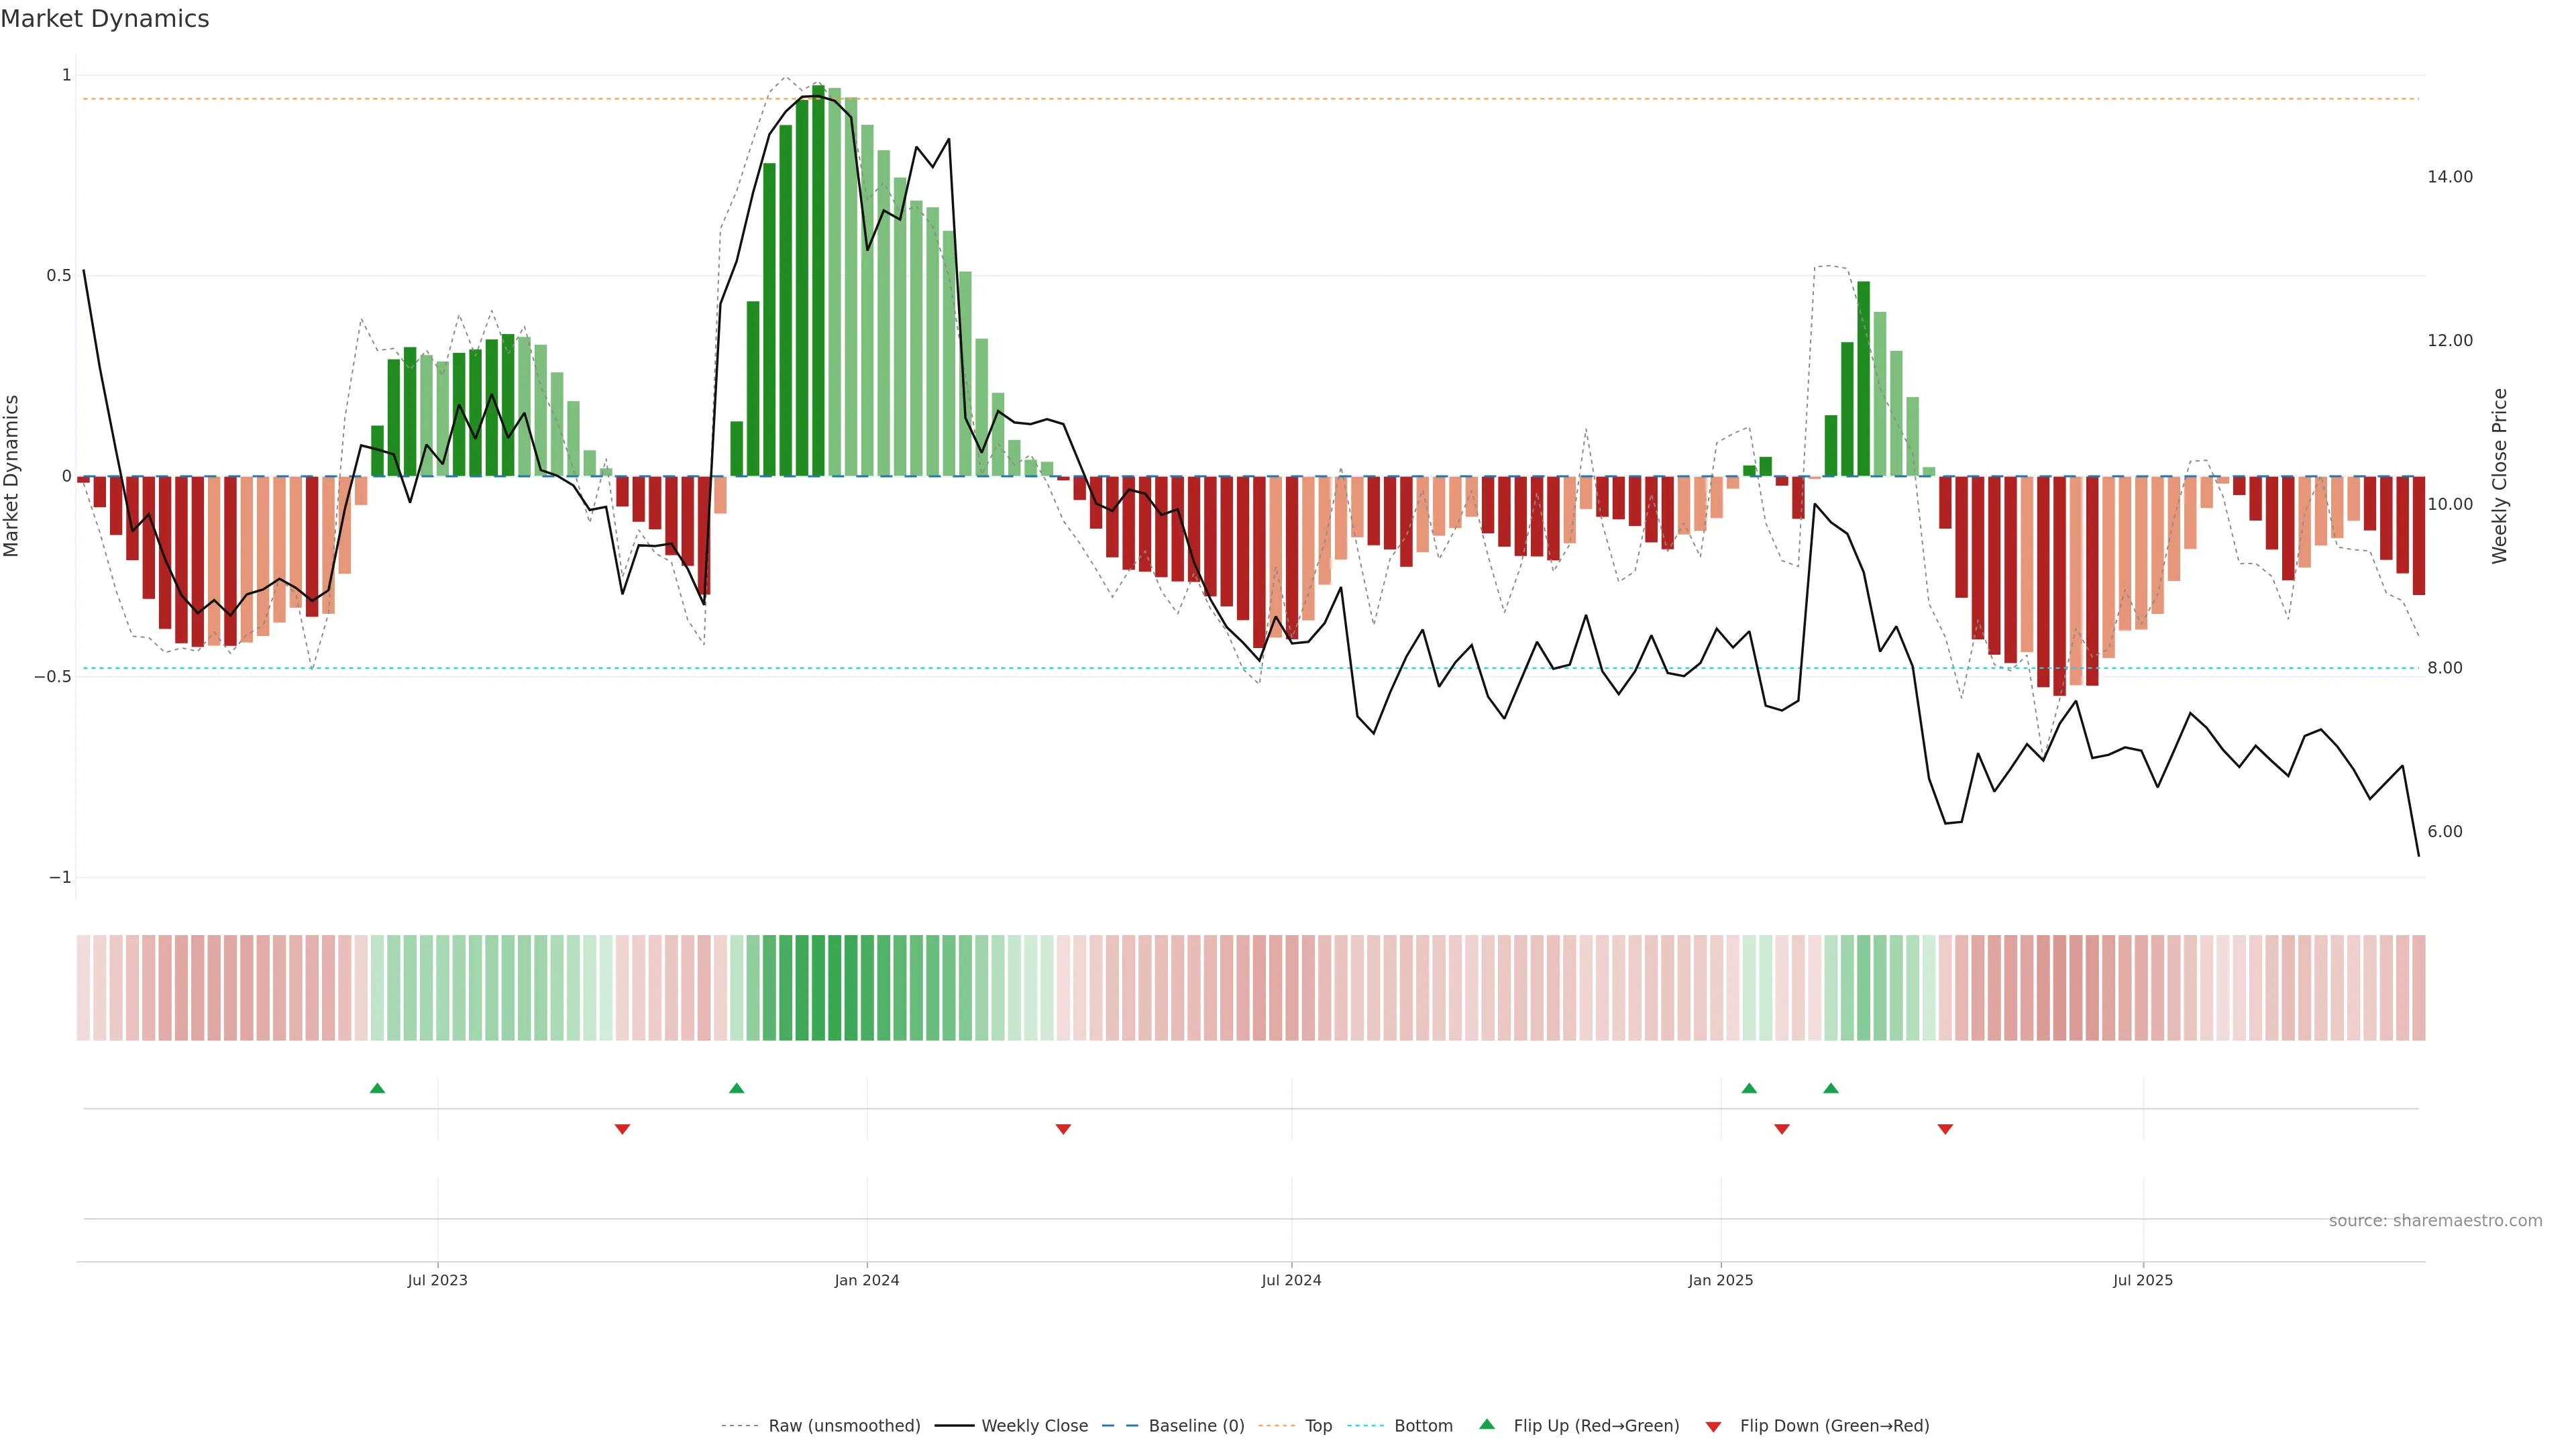Click the first green Flip Up triangle marker
The height and width of the screenshot is (1449, 2576).
pyautogui.click(x=377, y=1088)
